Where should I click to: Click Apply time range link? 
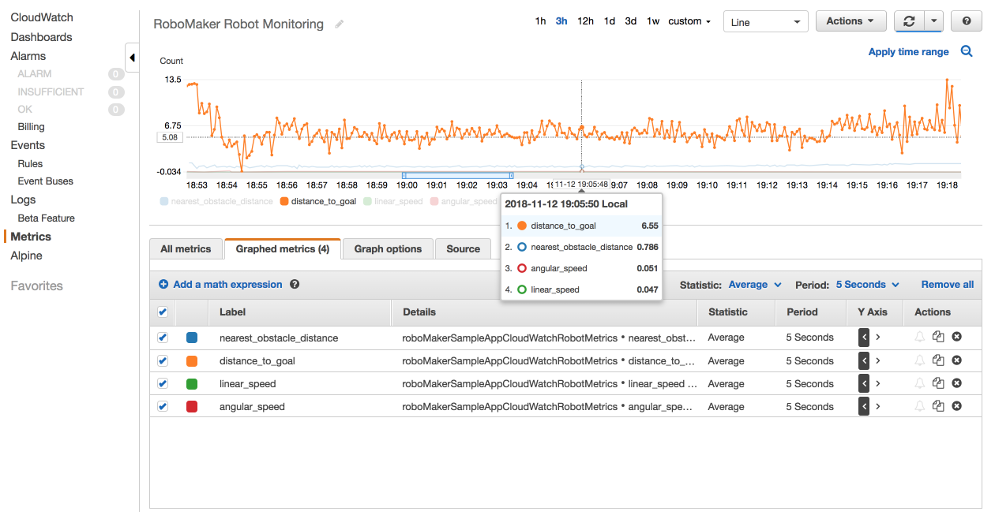click(x=908, y=51)
